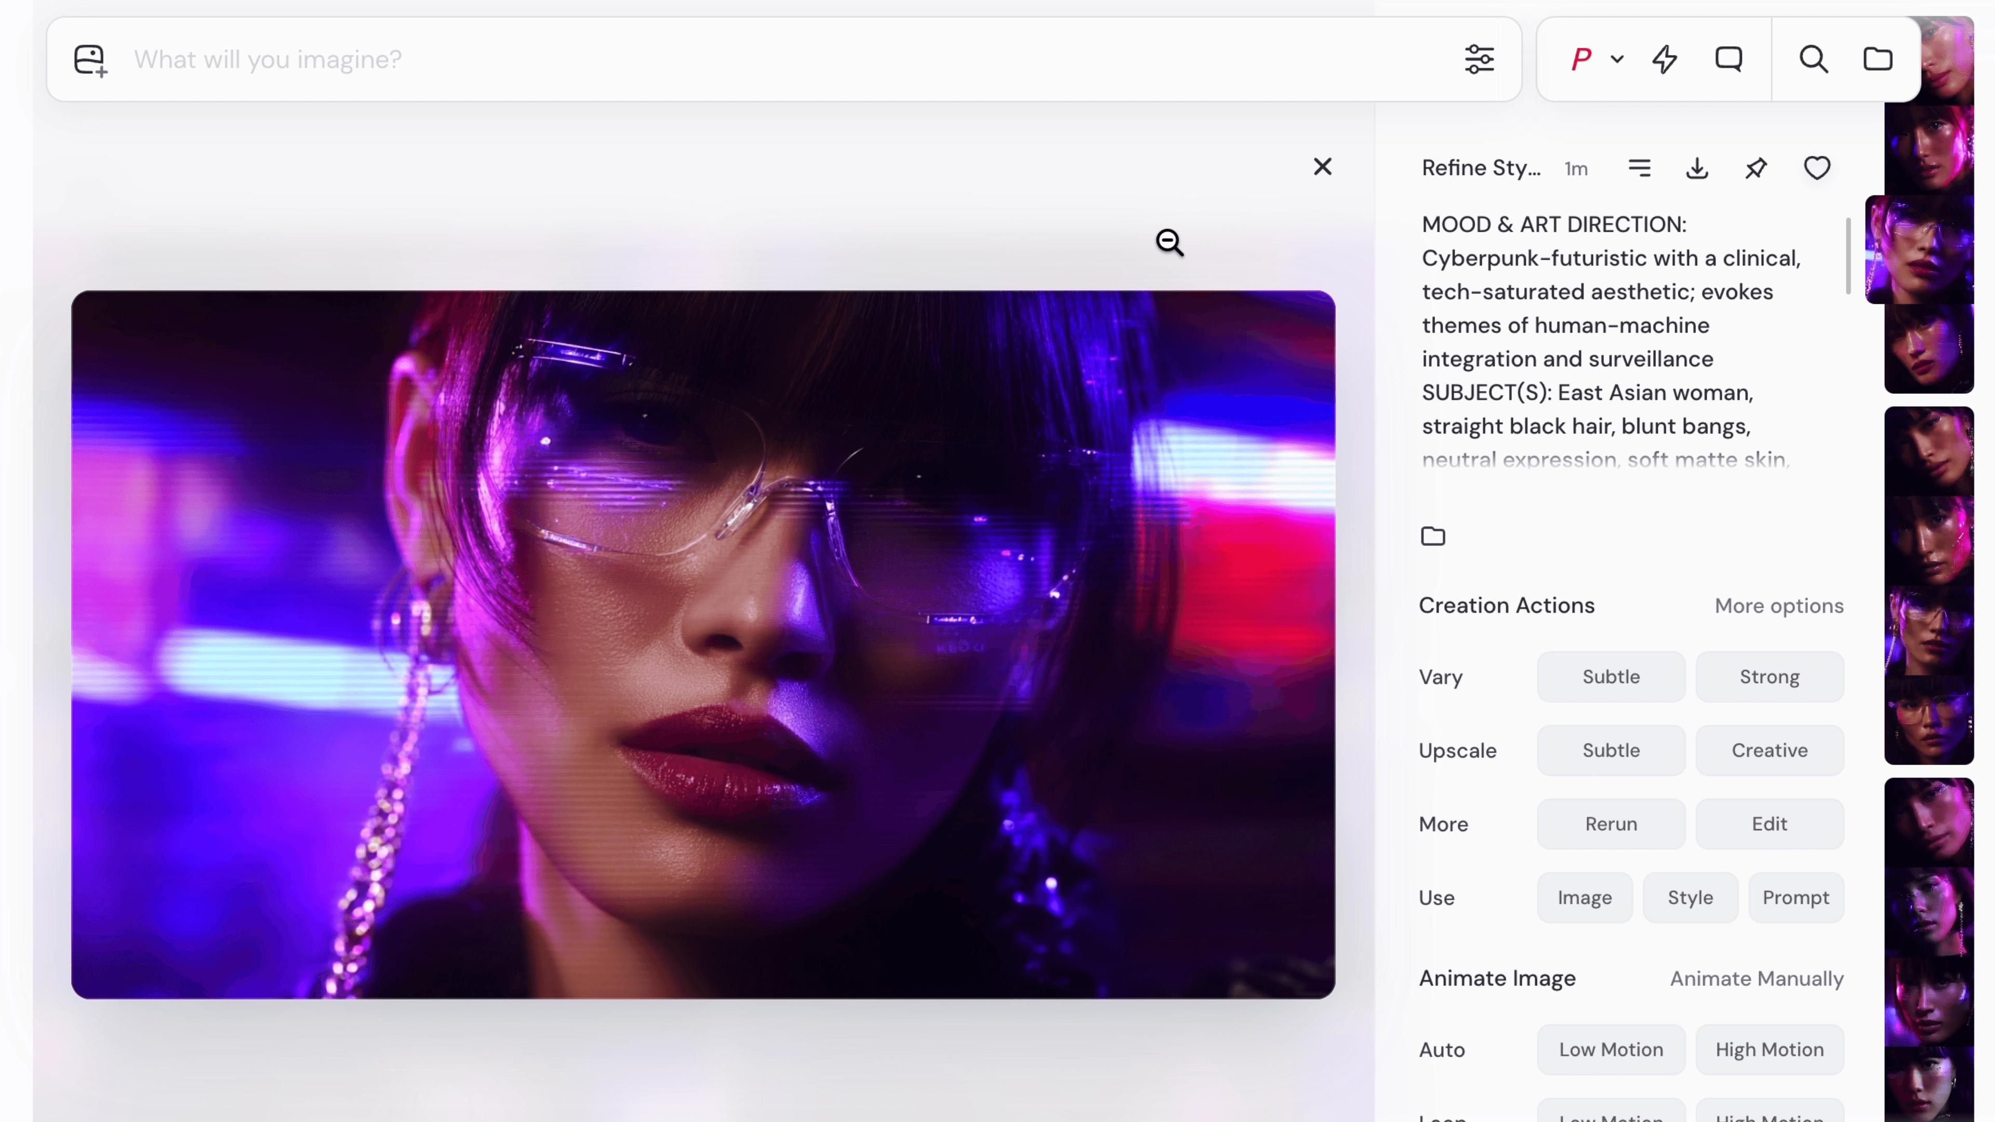This screenshot has height=1122, width=1995.
Task: Click the What will you imagine field
Action: 775,60
